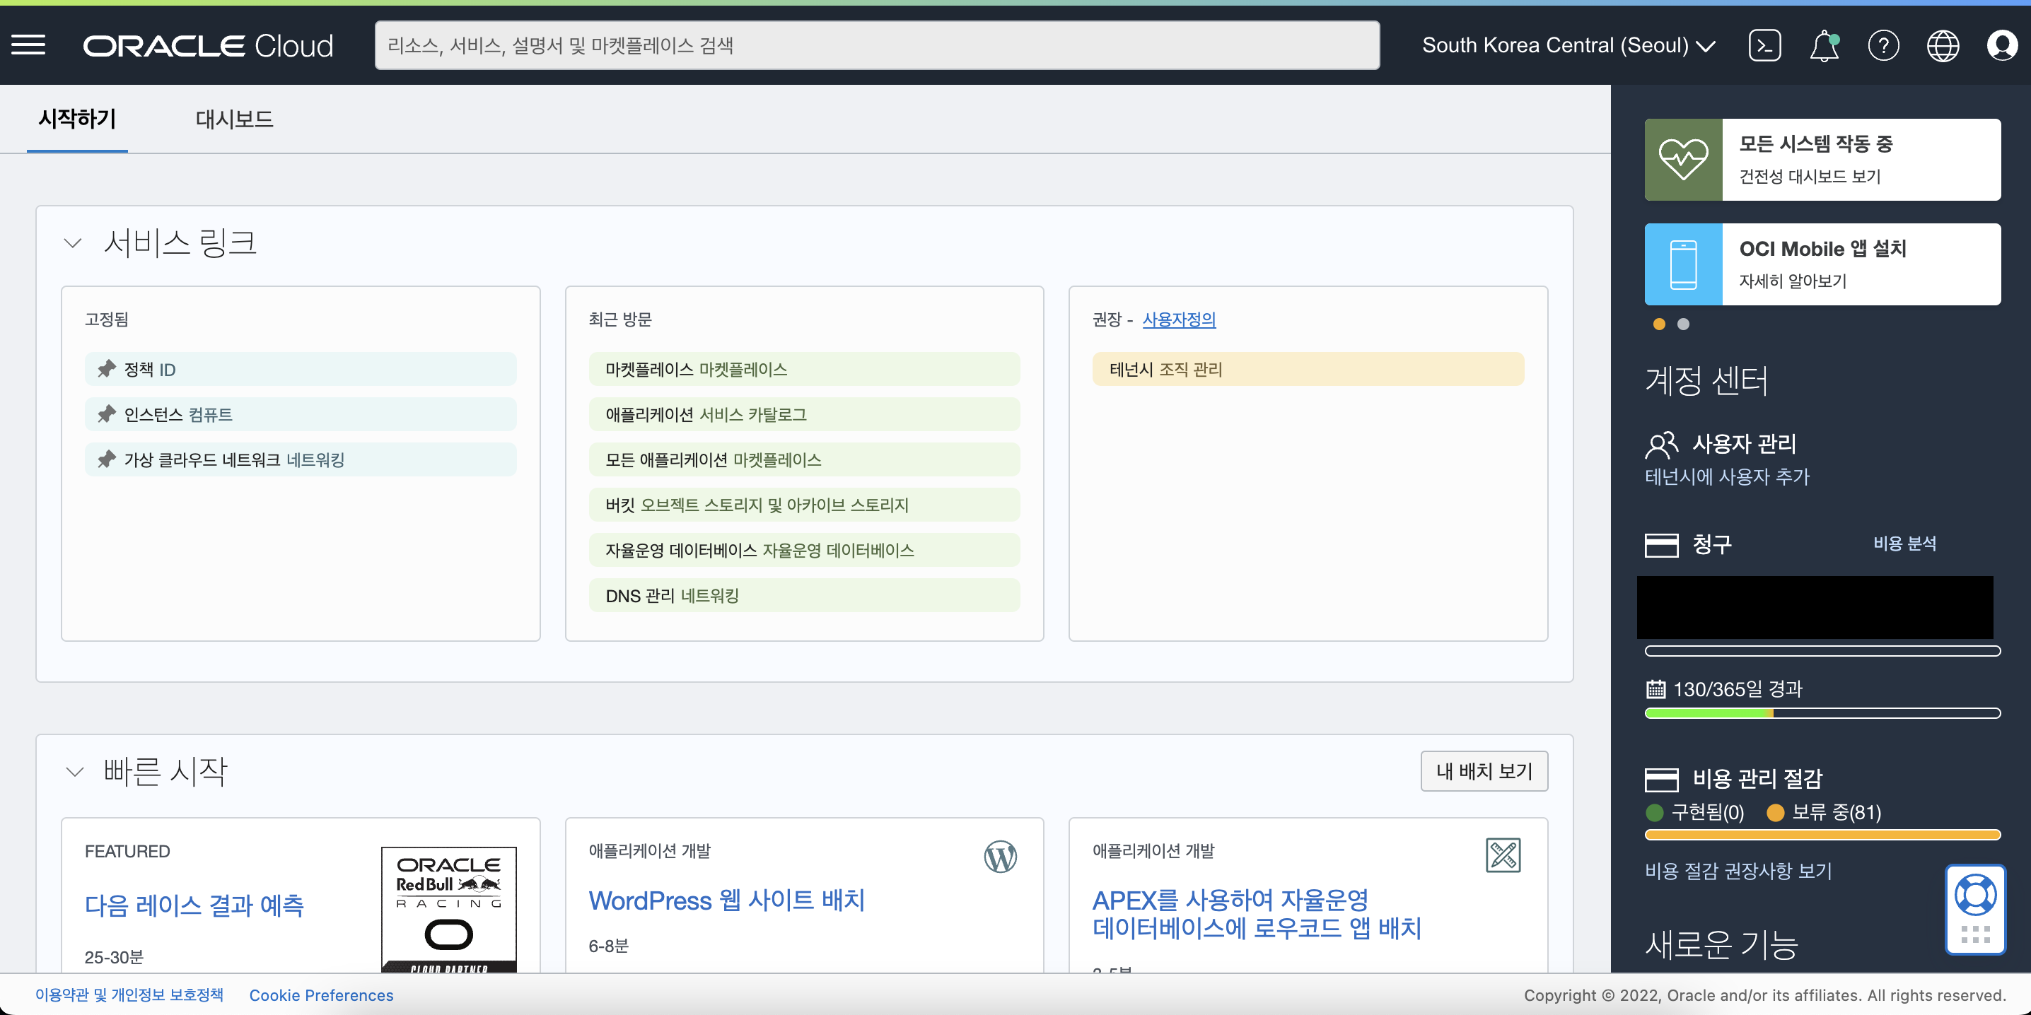
Task: Open the notifications bell
Action: click(1824, 46)
